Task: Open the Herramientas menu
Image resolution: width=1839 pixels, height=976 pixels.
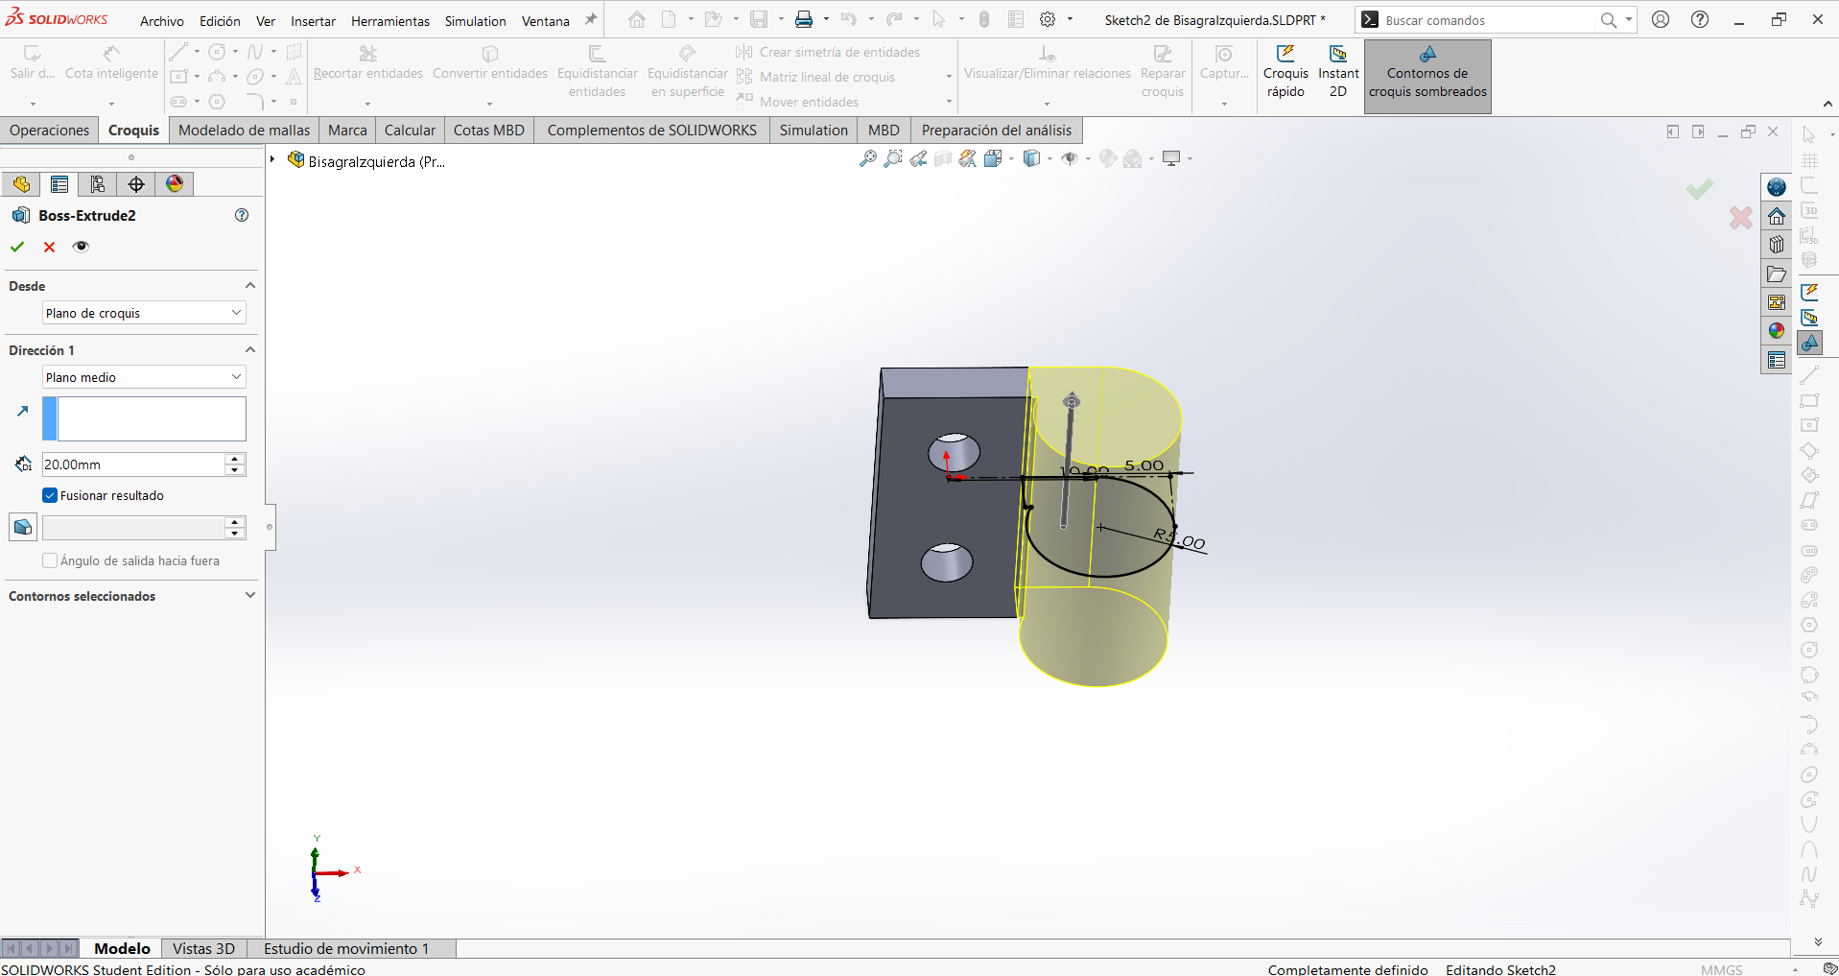Action: tap(390, 21)
